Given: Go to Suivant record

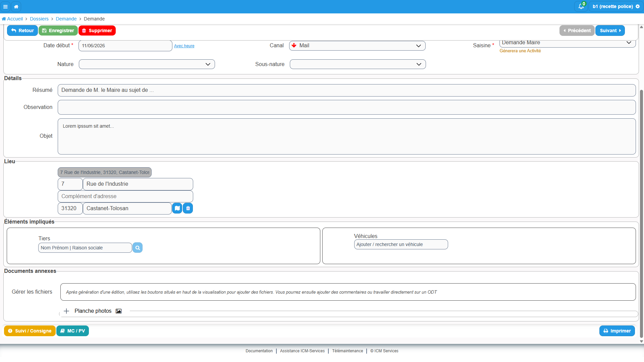Looking at the screenshot, I should [x=610, y=31].
